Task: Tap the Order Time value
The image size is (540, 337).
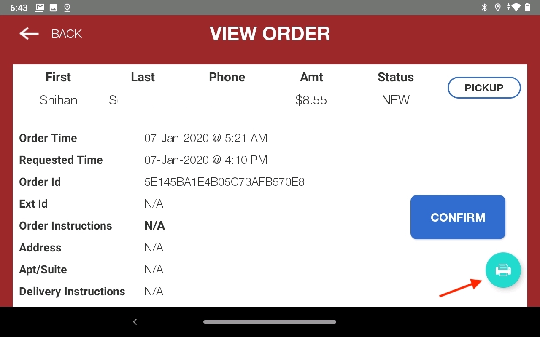Action: coord(205,138)
